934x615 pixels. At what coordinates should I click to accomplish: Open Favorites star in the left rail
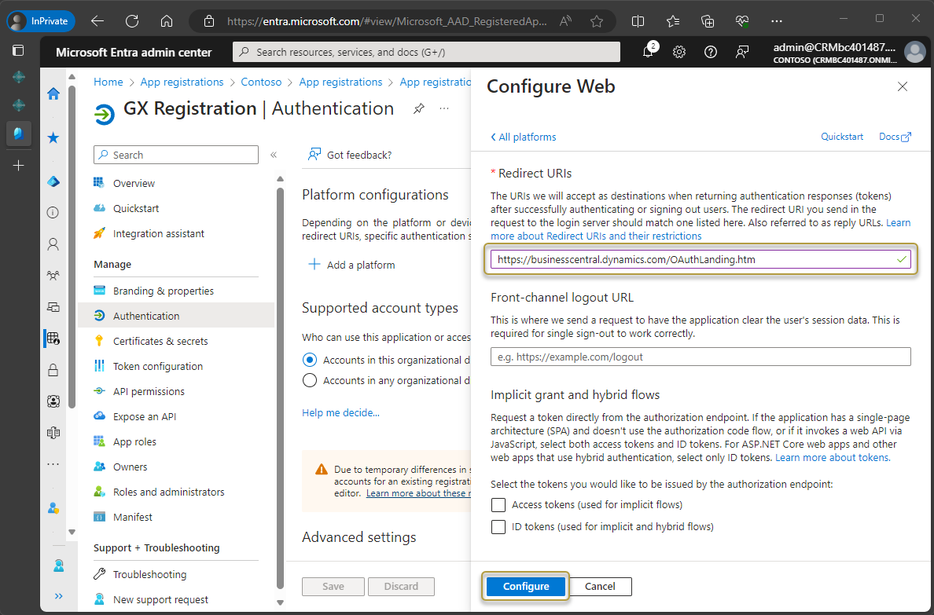53,138
